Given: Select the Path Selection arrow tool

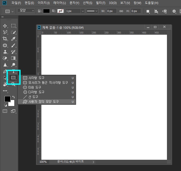Looking at the screenshot, I should (5, 78).
